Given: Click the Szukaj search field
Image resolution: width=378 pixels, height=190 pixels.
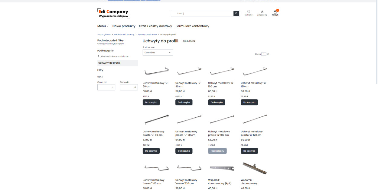Looking at the screenshot, I should point(202,13).
